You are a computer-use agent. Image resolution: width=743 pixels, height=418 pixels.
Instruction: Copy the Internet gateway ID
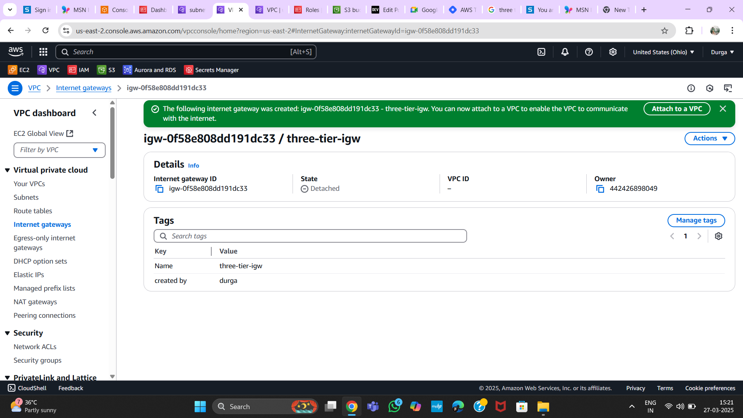point(159,189)
